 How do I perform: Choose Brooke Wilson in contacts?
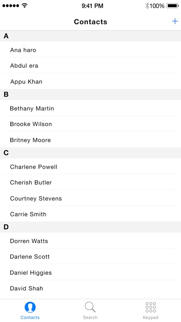(x=90, y=124)
